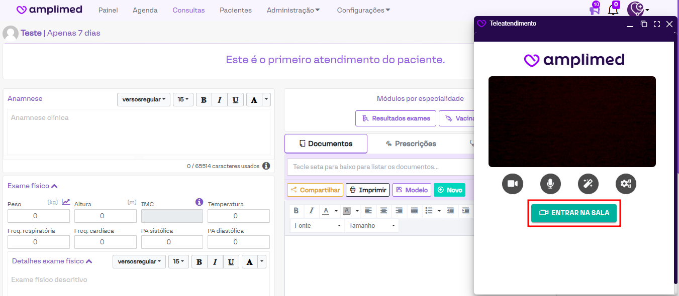679x296 pixels.
Task: Open the magic wand video effects
Action: pyautogui.click(x=588, y=184)
